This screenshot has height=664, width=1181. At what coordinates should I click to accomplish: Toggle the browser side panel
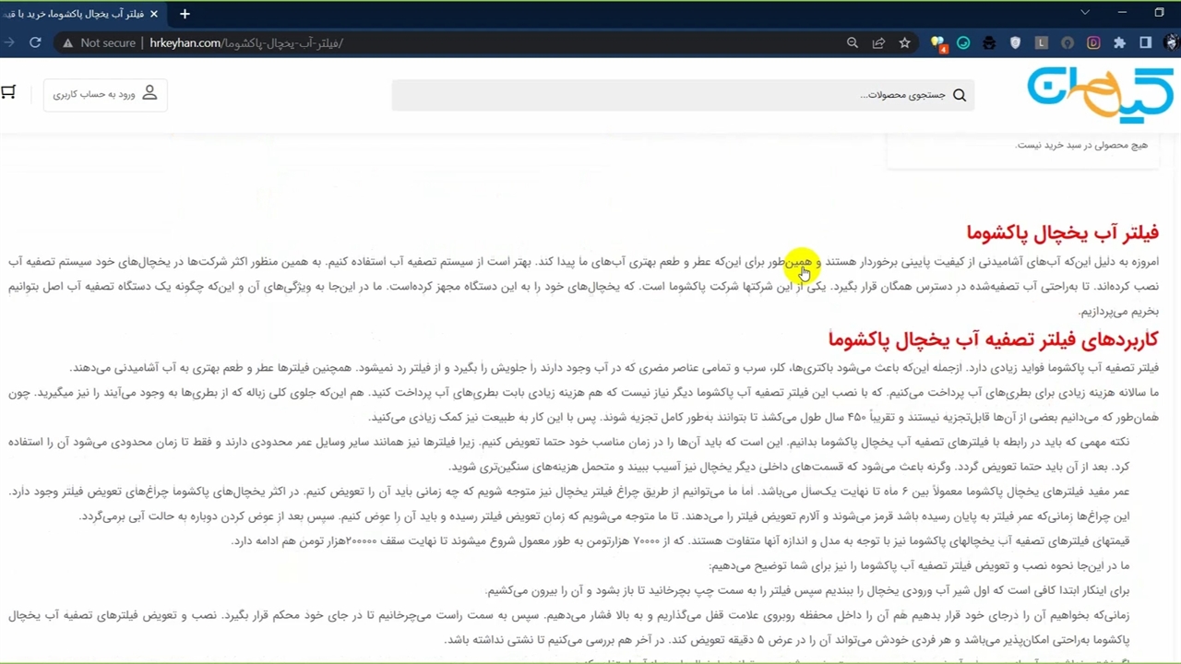[1145, 42]
